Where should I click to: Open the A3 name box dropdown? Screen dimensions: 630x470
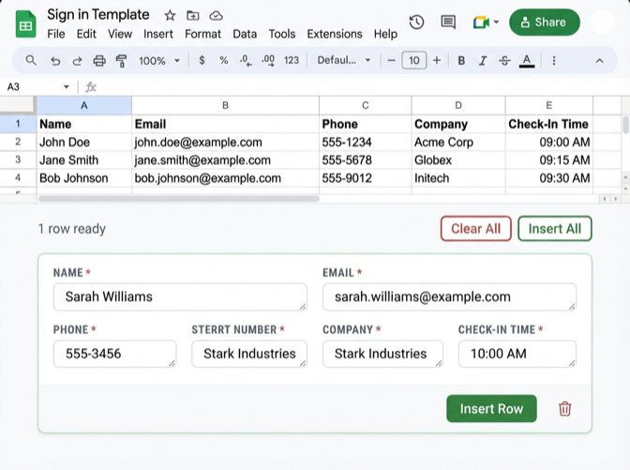click(x=67, y=87)
